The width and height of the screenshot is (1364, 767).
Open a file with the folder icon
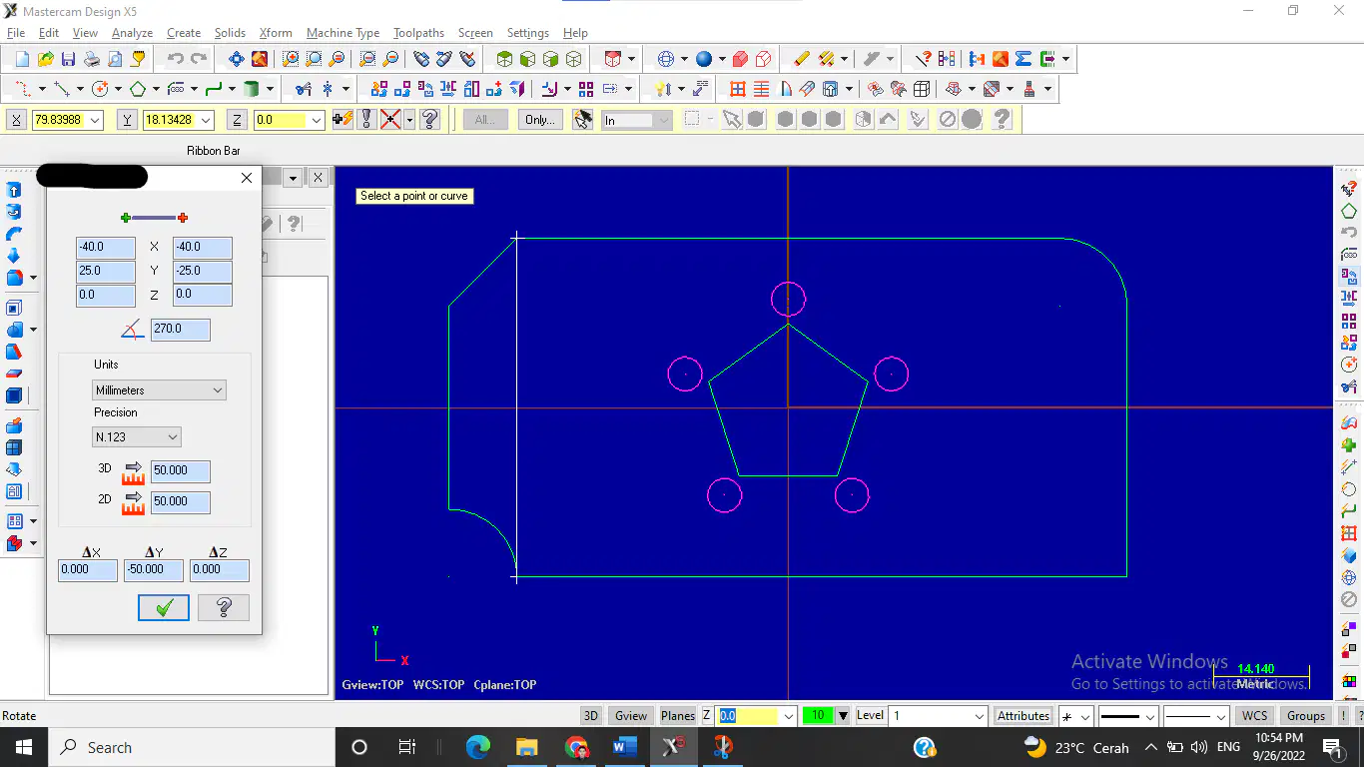click(x=45, y=59)
